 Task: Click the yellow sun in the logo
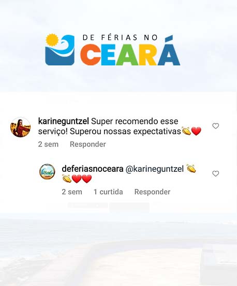click(52, 39)
